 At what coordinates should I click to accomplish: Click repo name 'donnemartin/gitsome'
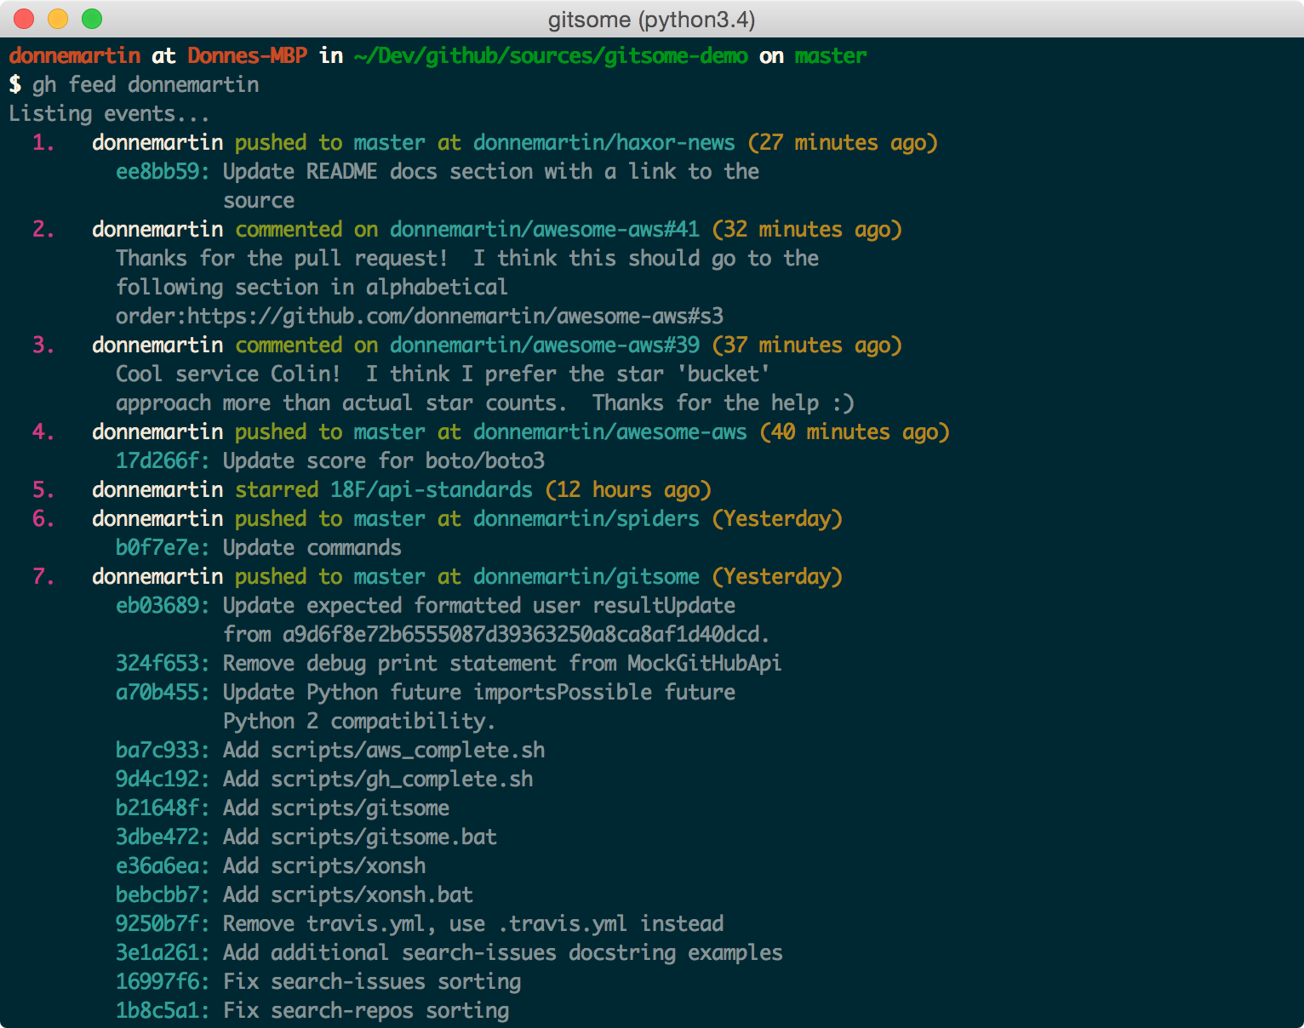(586, 577)
